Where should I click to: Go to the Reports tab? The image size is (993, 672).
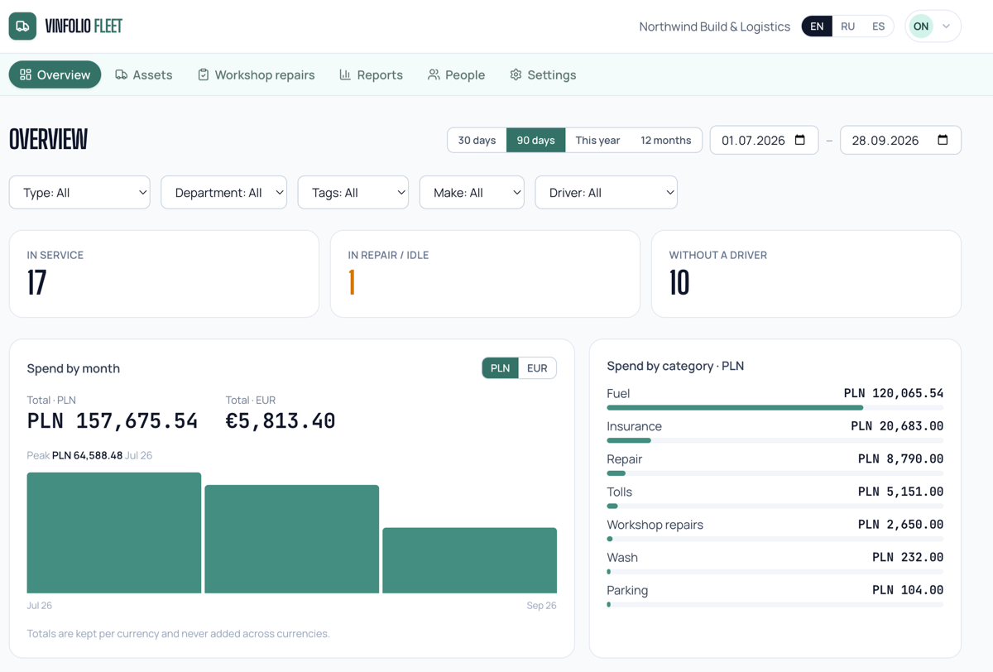[x=371, y=74]
